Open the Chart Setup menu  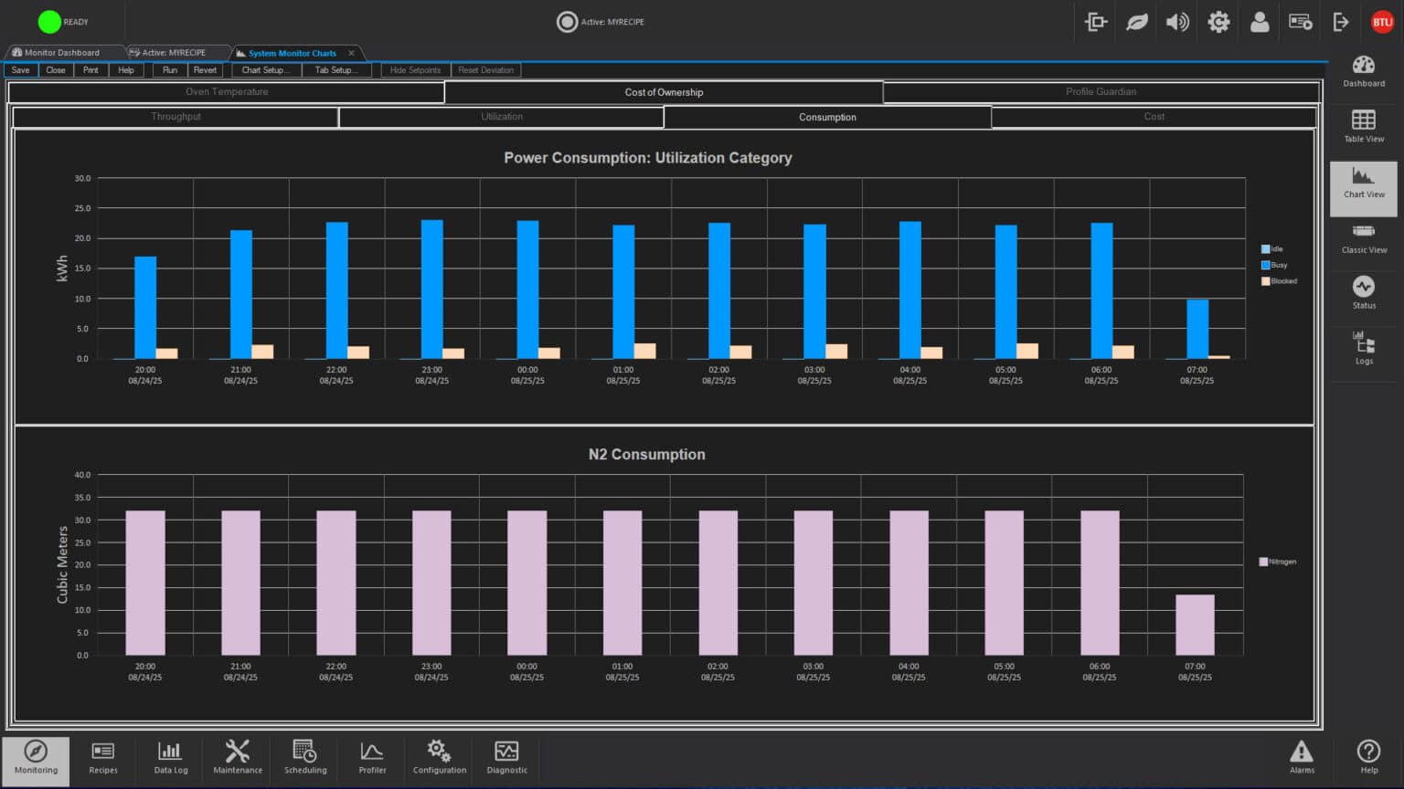tap(266, 70)
